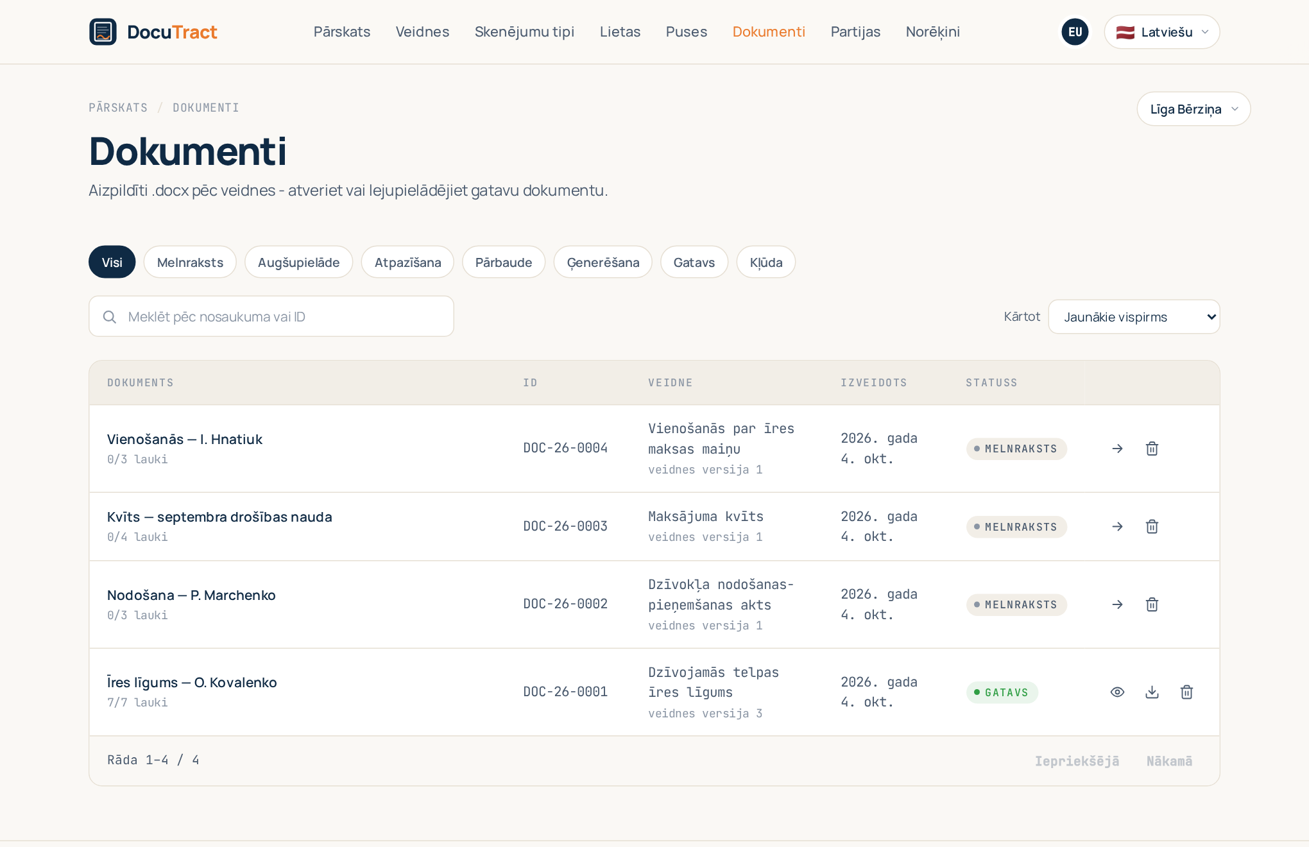
Task: Download document DOC-26-0001
Action: [x=1152, y=692]
